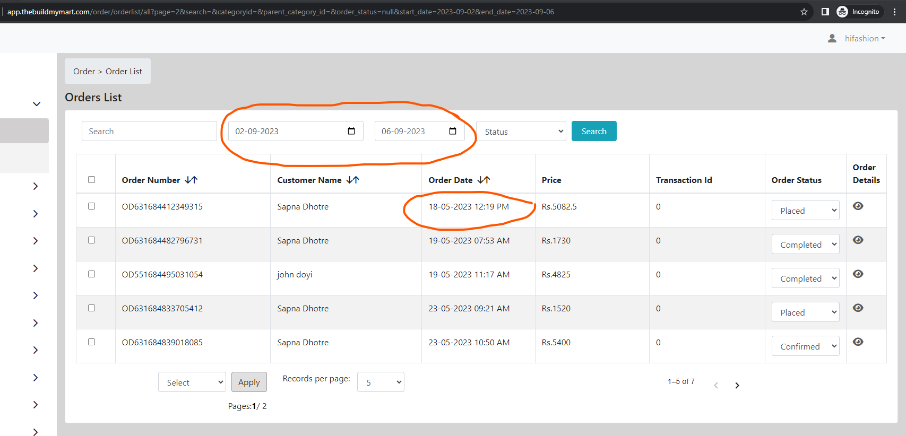Open Records per page dropdown
The image size is (906, 436).
[x=381, y=382]
